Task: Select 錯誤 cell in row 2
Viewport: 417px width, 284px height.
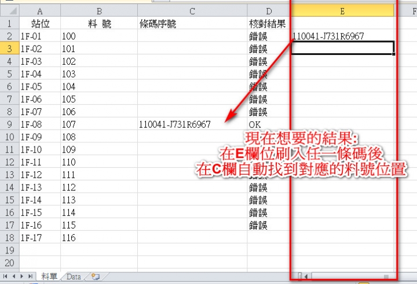Action: point(269,36)
